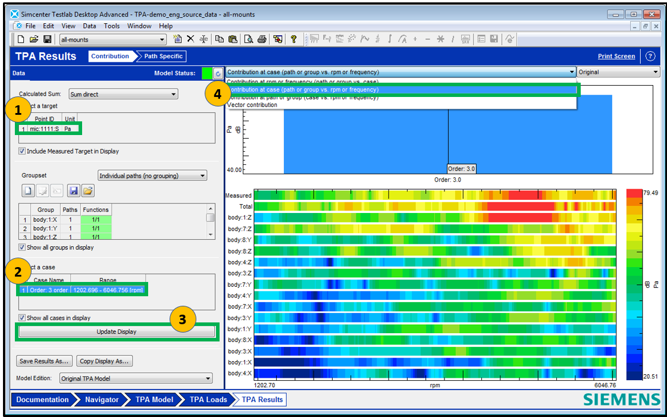Viewport: 667px width, 417px height.
Task: Open the Data menu
Action: [89, 26]
